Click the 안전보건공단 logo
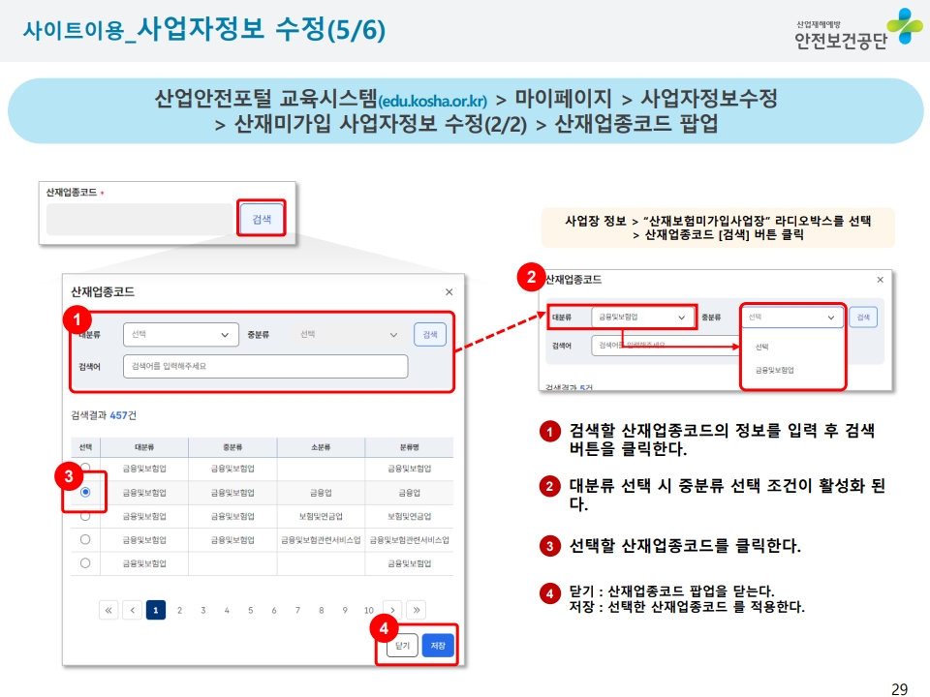The image size is (930, 697). point(852,29)
